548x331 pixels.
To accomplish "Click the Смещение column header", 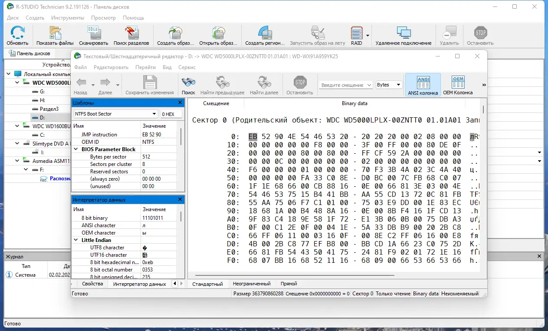I will (216, 103).
